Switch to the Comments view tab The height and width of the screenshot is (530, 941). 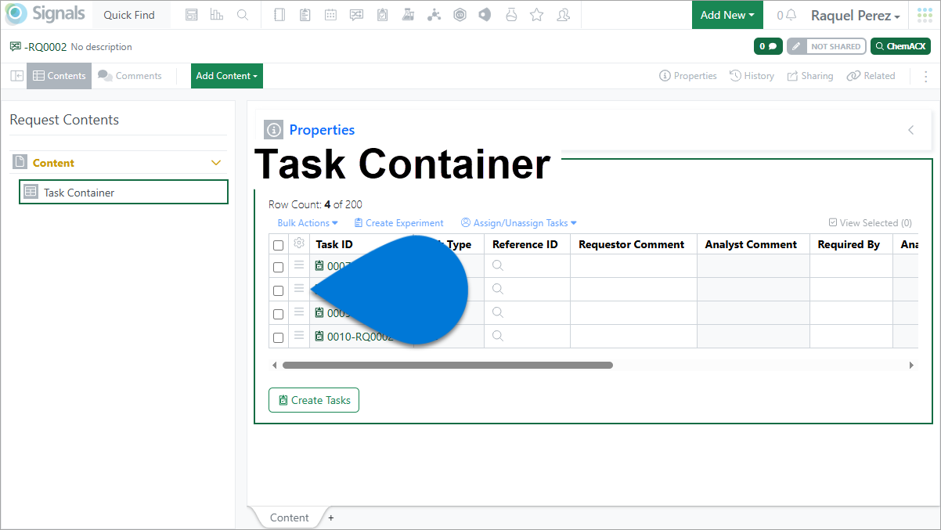point(130,76)
